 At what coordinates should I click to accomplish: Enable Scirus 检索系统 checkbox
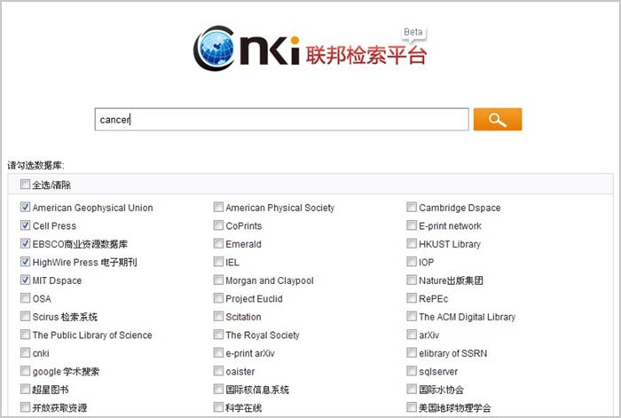[x=25, y=316]
